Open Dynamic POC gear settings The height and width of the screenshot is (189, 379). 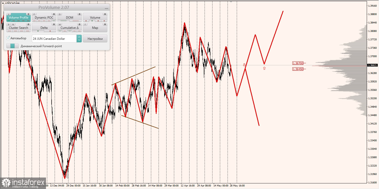pyautogui.click(x=54, y=14)
